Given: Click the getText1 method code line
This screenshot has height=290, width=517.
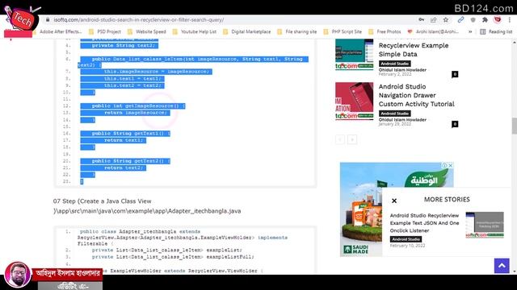Looking at the screenshot, I should (125, 134).
